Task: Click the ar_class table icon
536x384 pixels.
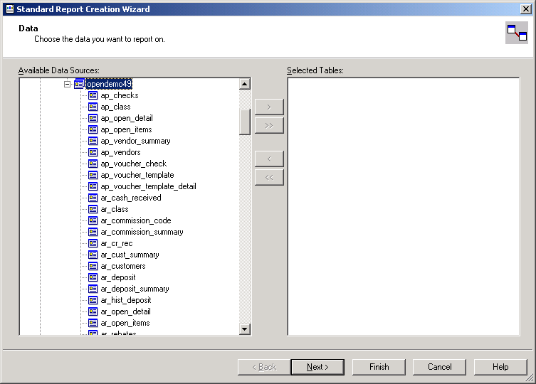Action: [x=93, y=209]
